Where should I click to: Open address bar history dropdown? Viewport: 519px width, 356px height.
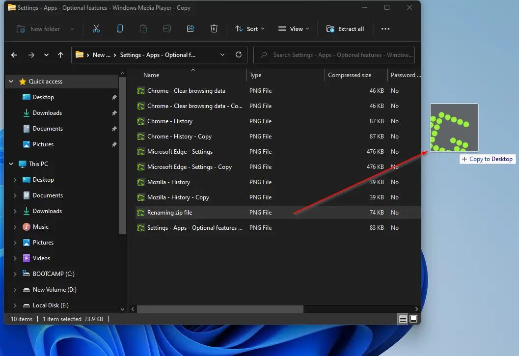(222, 55)
